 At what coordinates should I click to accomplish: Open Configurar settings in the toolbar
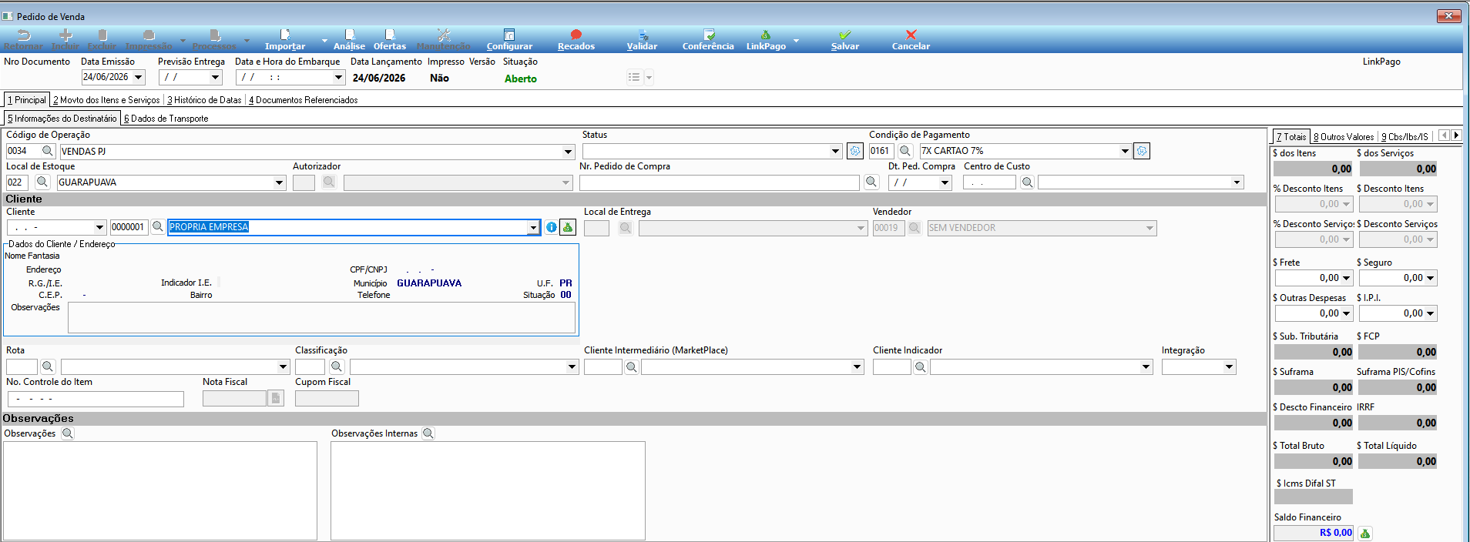click(509, 39)
